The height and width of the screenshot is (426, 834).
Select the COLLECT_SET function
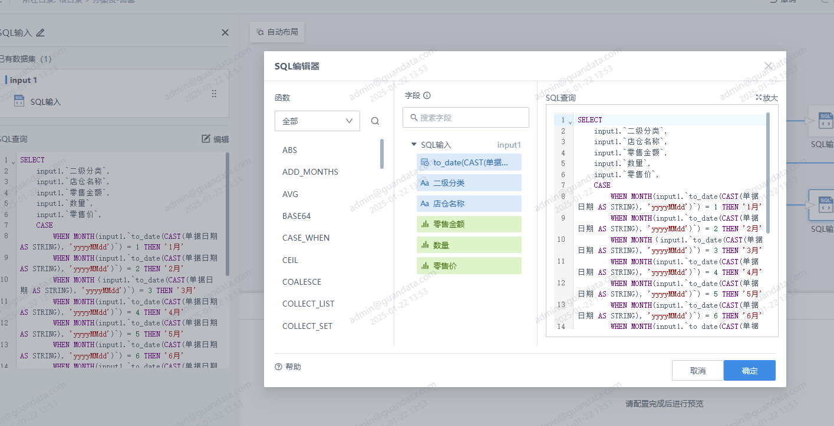307,326
